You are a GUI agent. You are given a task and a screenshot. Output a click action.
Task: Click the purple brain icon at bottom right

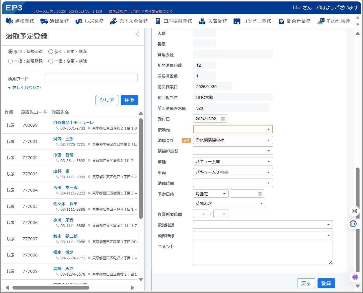(x=355, y=277)
